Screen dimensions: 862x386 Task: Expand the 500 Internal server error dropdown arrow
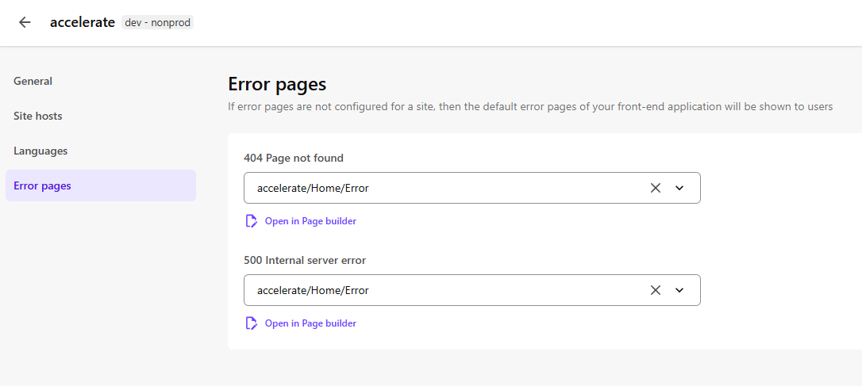click(679, 290)
